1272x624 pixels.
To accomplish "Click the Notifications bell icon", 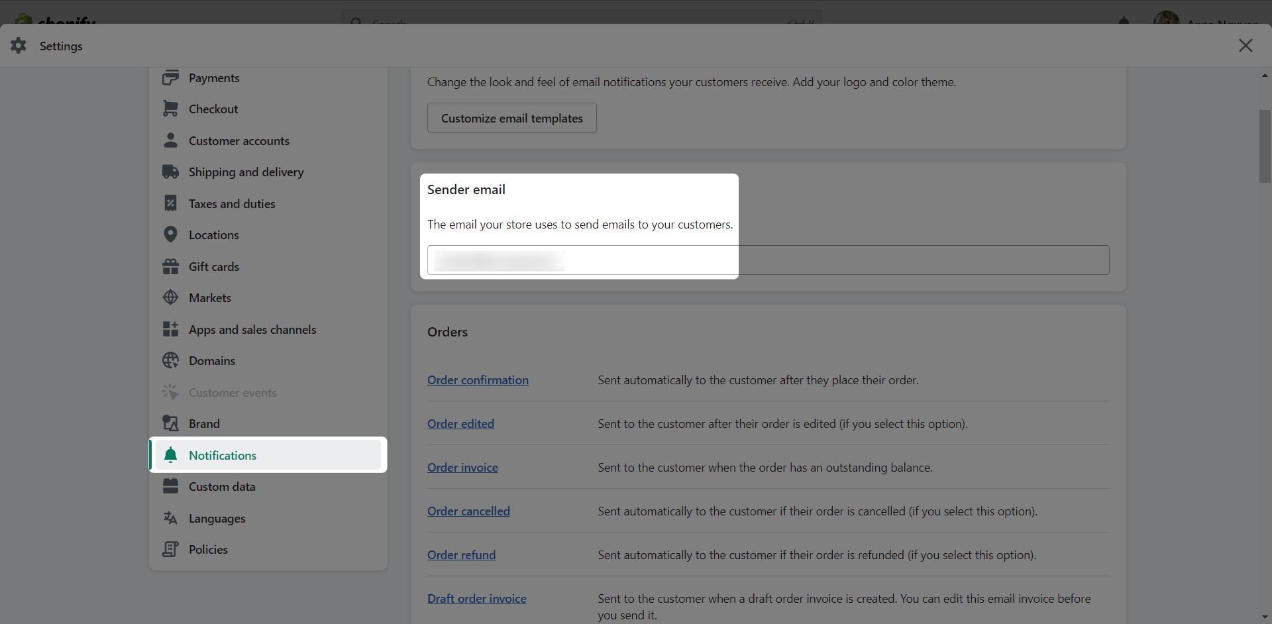I will pos(170,455).
